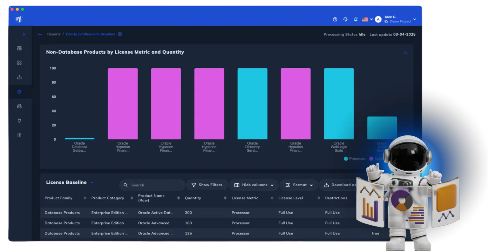Click the Help question-mark icon
The width and height of the screenshot is (488, 252).
point(335,19)
